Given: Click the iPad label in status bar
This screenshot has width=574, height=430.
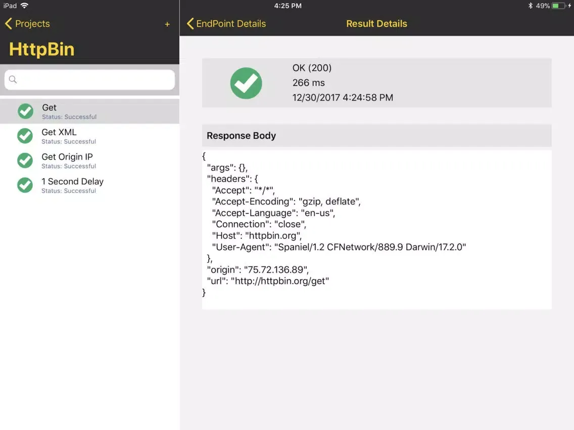Looking at the screenshot, I should pyautogui.click(x=10, y=6).
